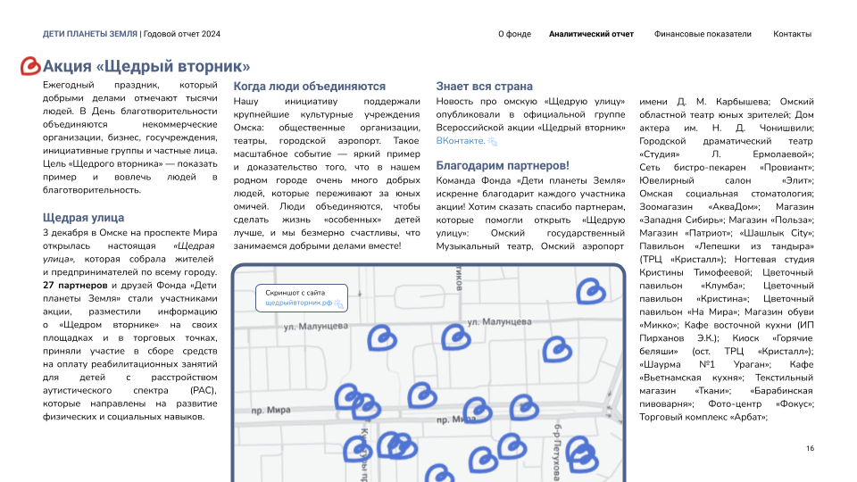857x482 pixels.
Task: Click the heading Знает вся страна
Action: 484,87
